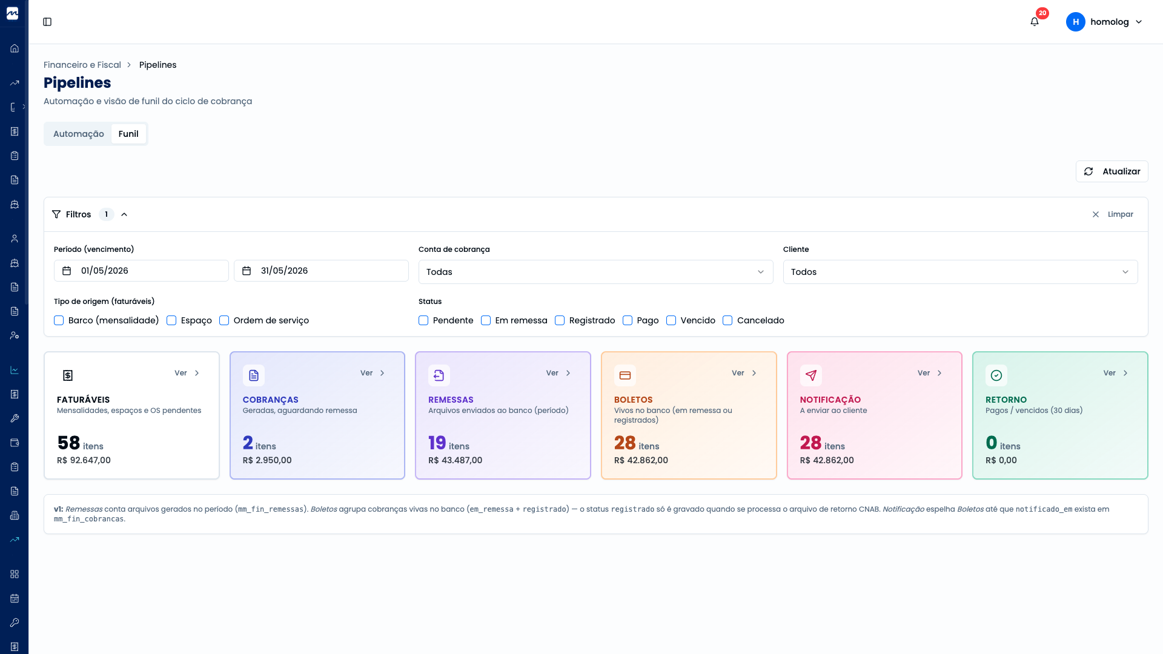Viewport: 1163px width, 654px height.
Task: Click the Cobranças card document icon
Action: coord(254,375)
